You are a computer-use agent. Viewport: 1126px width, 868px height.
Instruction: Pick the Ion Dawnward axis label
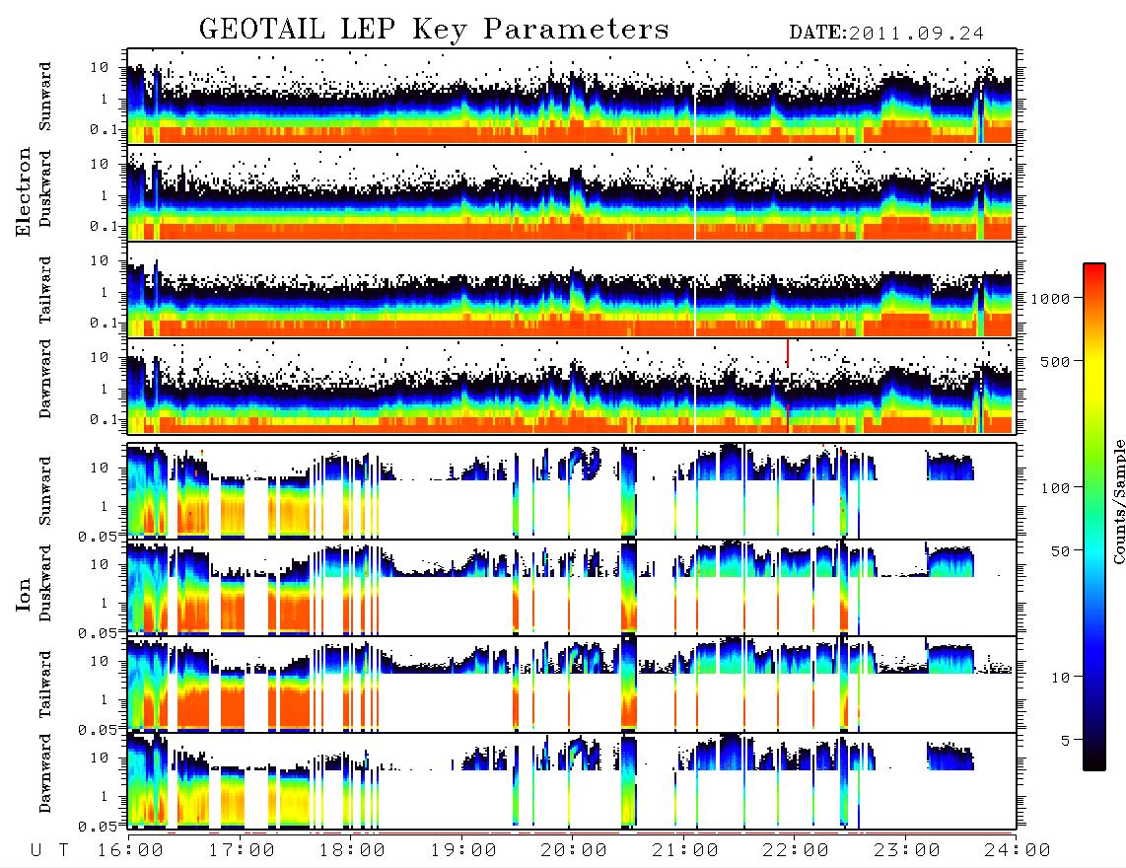[45, 773]
